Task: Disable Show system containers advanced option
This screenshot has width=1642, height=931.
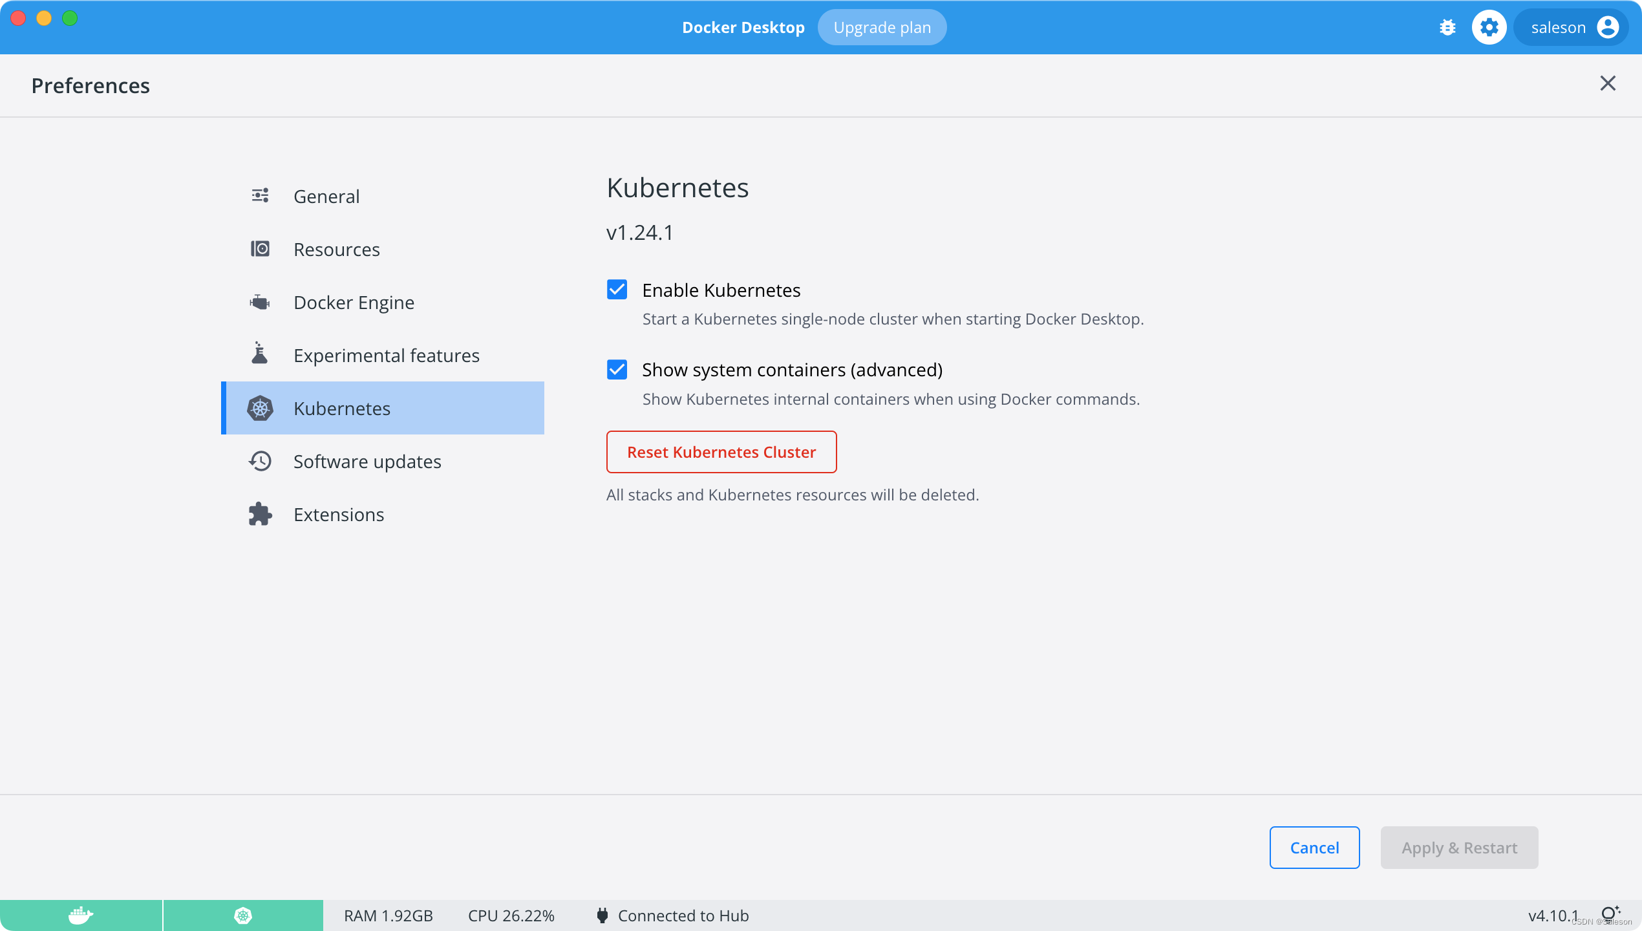Action: pyautogui.click(x=618, y=369)
